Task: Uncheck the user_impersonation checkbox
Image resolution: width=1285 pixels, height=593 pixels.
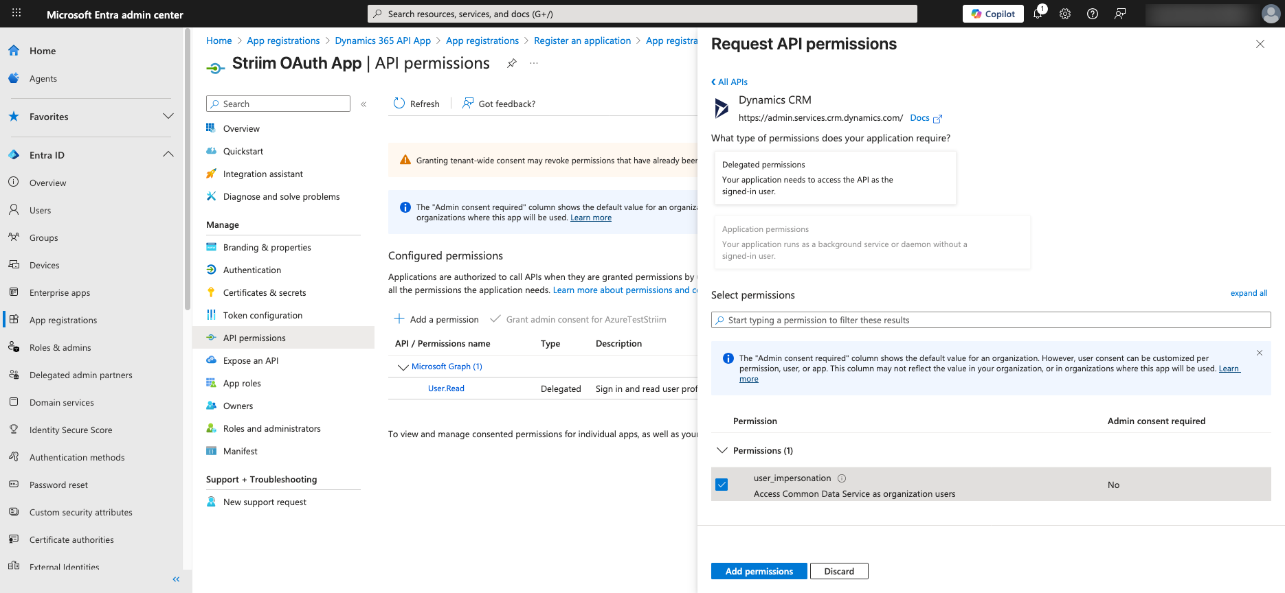Action: (722, 485)
